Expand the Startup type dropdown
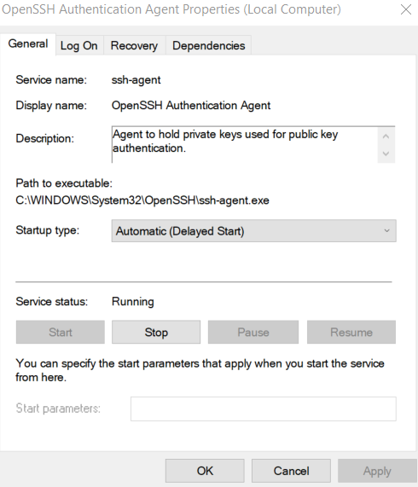Screen dimensions: 418x487 click(253, 231)
